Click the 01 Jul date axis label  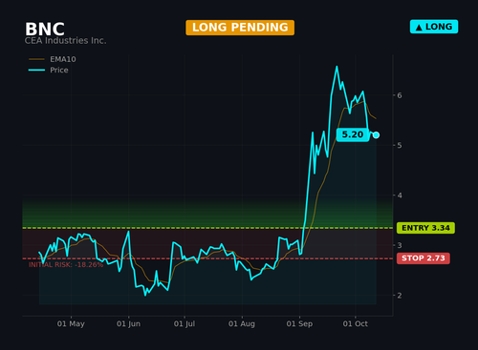point(185,324)
